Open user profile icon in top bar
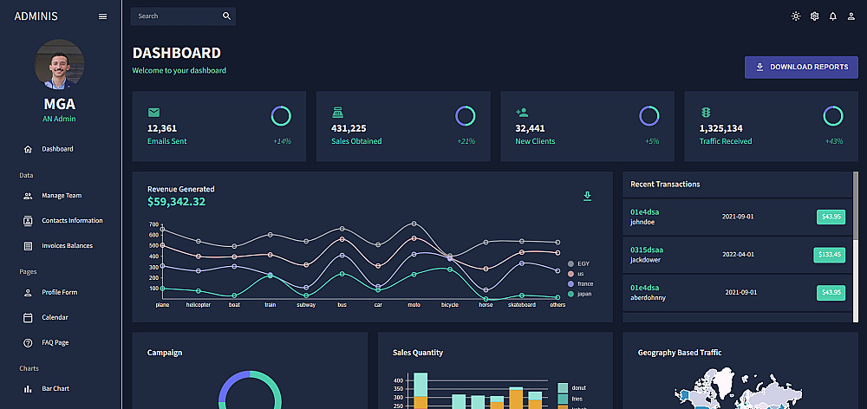The image size is (867, 409). click(851, 16)
